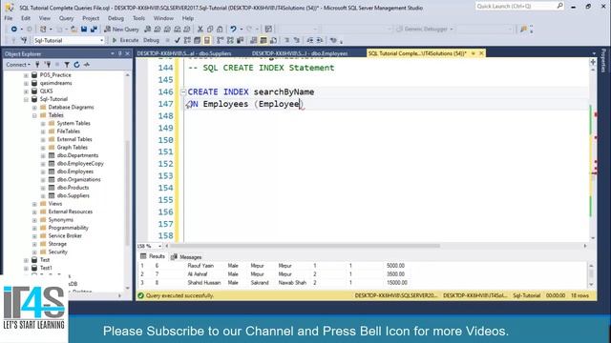Click the results pane vertical scrollbar

[x=592, y=274]
